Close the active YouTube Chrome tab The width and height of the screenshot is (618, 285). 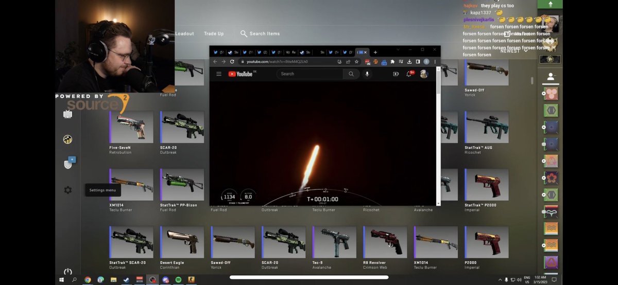pos(366,52)
